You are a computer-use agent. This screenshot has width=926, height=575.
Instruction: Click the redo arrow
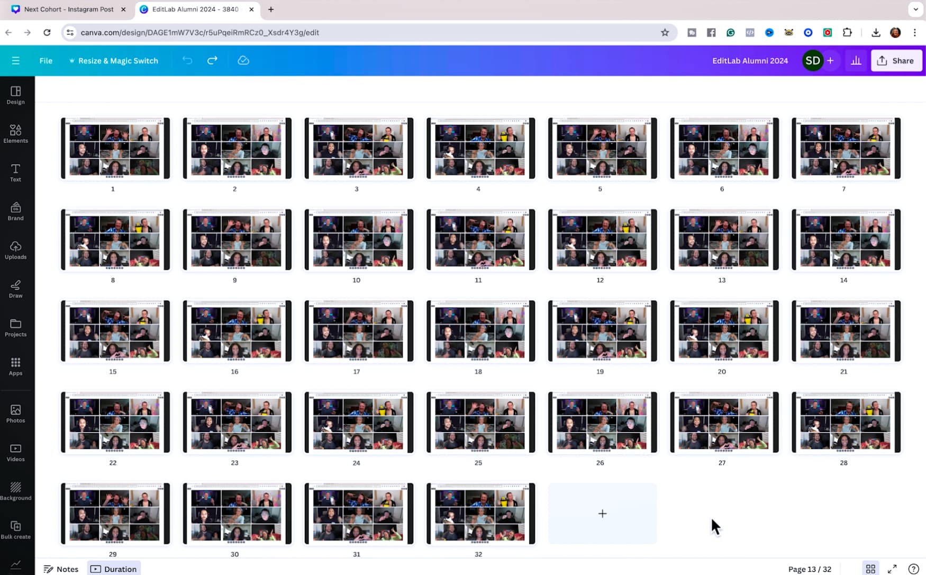click(212, 60)
